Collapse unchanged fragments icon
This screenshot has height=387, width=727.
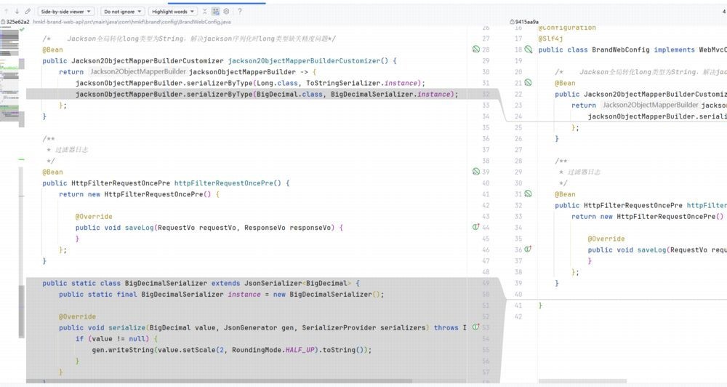(x=204, y=11)
